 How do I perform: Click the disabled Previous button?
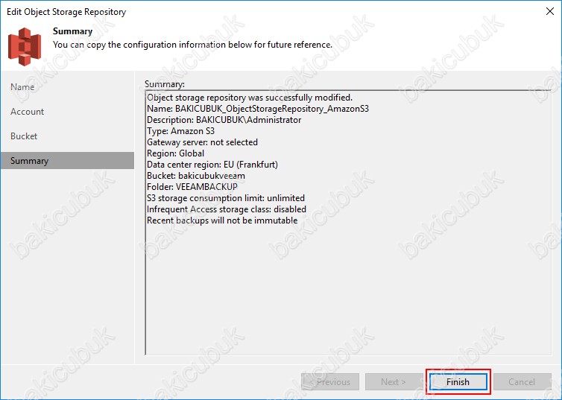(330, 381)
